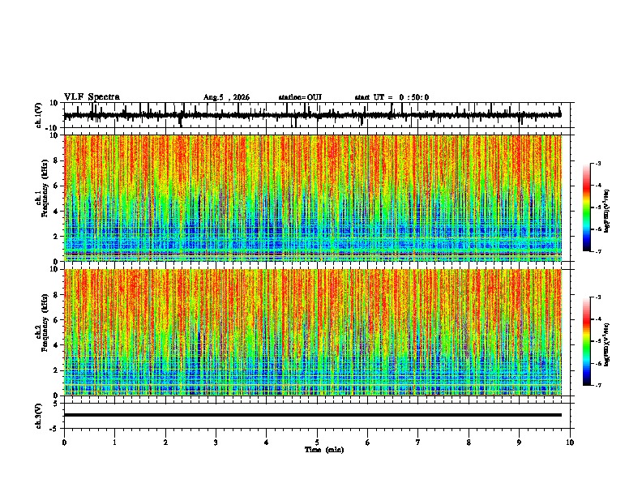This screenshot has width=642, height=496.
Task: Click the ch.2 colorbar log(PSD) unit label
Action: (606, 345)
